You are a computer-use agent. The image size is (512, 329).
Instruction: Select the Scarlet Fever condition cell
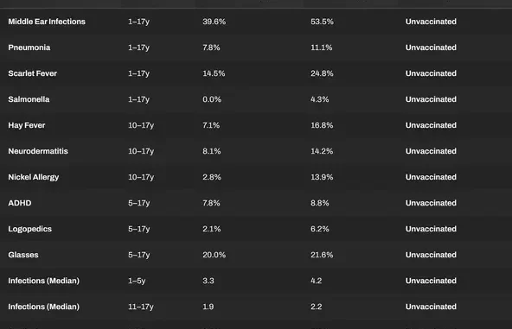click(x=32, y=73)
